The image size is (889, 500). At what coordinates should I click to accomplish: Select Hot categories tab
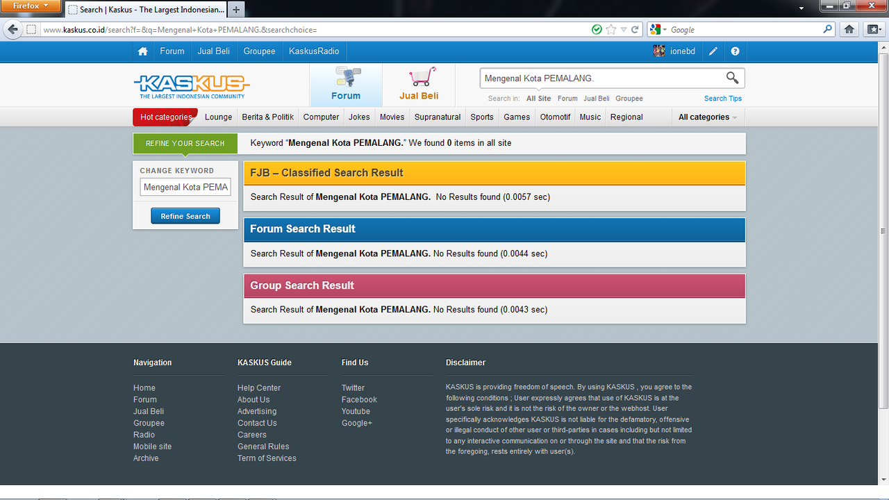click(165, 117)
